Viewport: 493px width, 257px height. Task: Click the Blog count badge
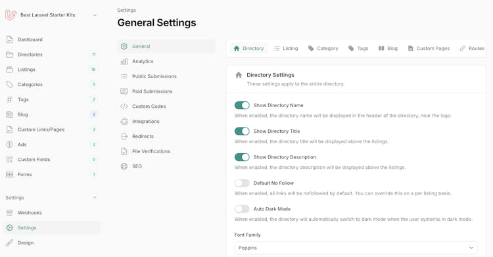point(94,114)
